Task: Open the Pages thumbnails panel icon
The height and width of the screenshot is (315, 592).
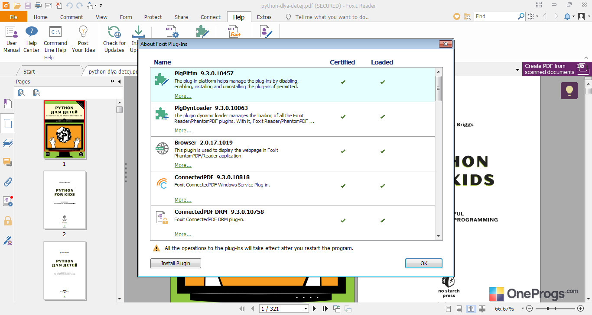Action: click(x=7, y=124)
